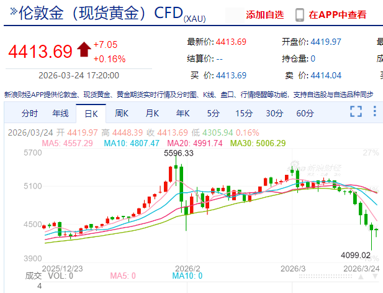Click the 4500 price axis label
383x293 pixels.
(33, 224)
